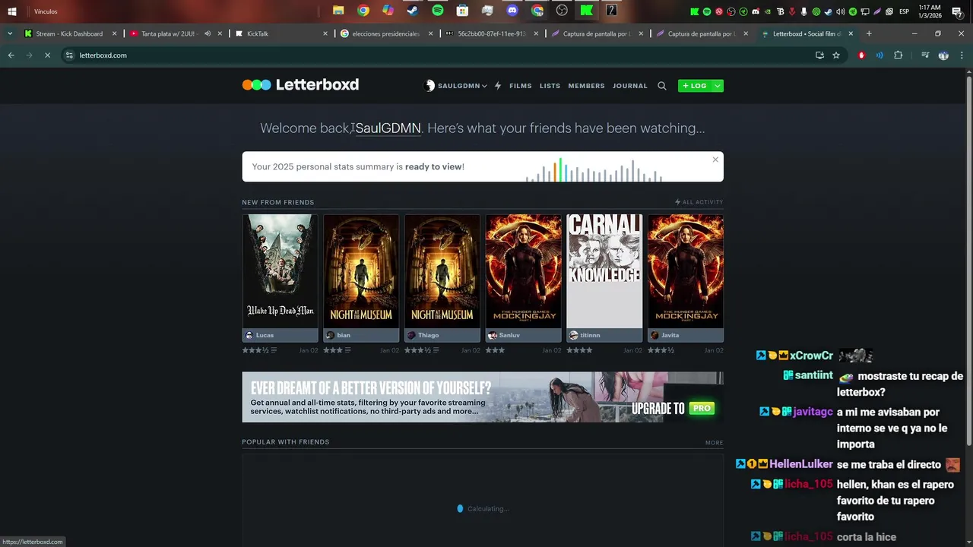
Task: Open the Kick app taskbar icon
Action: click(x=587, y=11)
